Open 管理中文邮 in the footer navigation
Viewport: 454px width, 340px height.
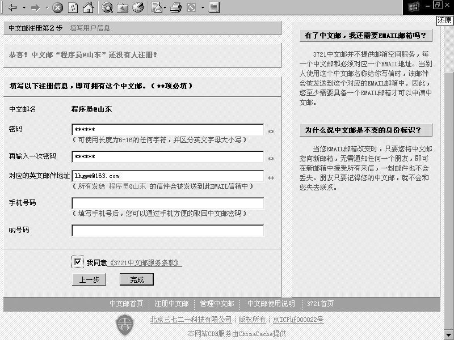[217, 304]
